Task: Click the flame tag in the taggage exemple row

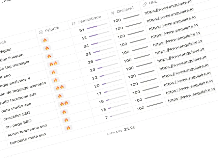Action: (x=55, y=80)
